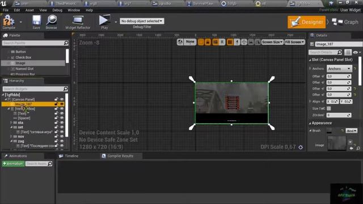Viewport: 363px width, 204px height.
Task: Open the Brush Bind dropdown
Action: 351,131
